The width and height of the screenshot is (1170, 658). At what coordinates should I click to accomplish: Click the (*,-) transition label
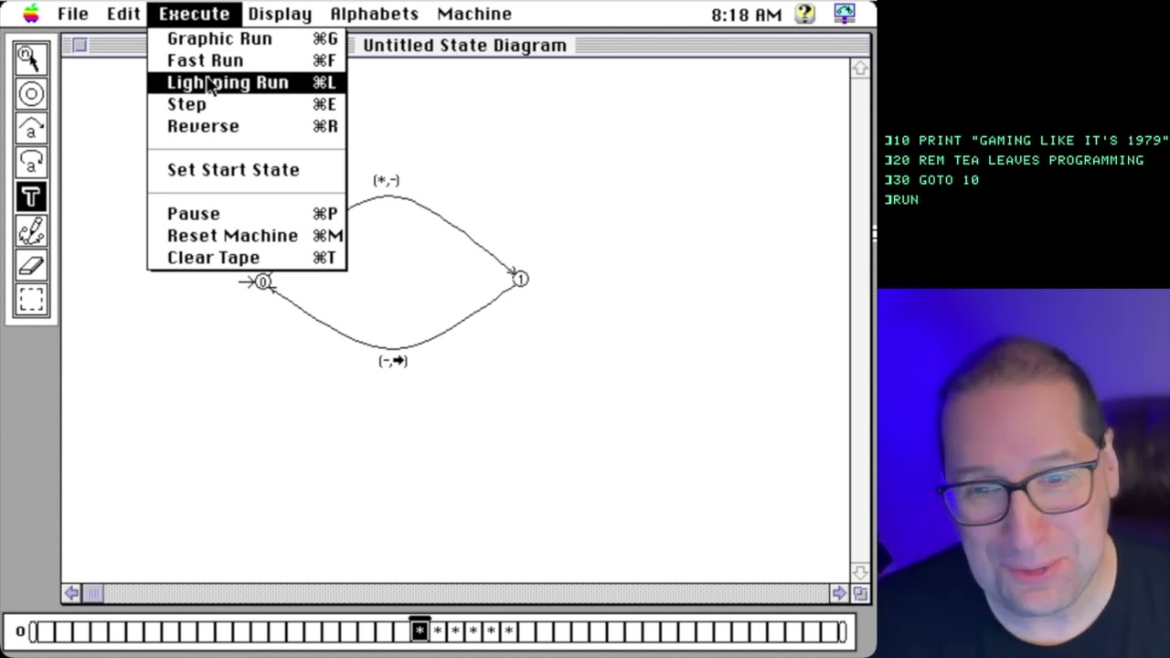point(387,180)
